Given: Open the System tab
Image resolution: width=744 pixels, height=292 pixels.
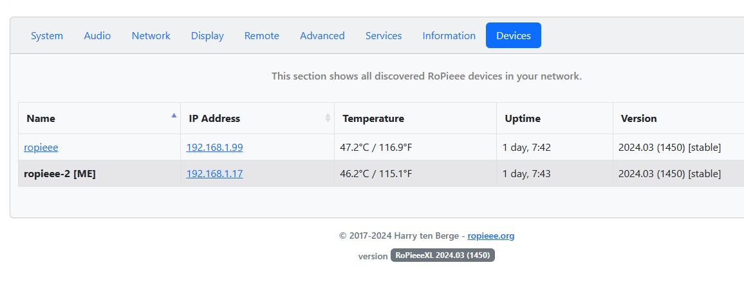Looking at the screenshot, I should pos(47,35).
